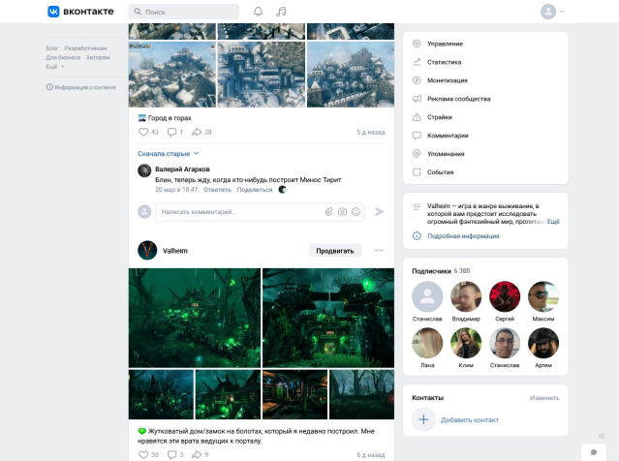The height and width of the screenshot is (461, 619).
Task: Open the 'Подробная информация' link
Action: 462,235
